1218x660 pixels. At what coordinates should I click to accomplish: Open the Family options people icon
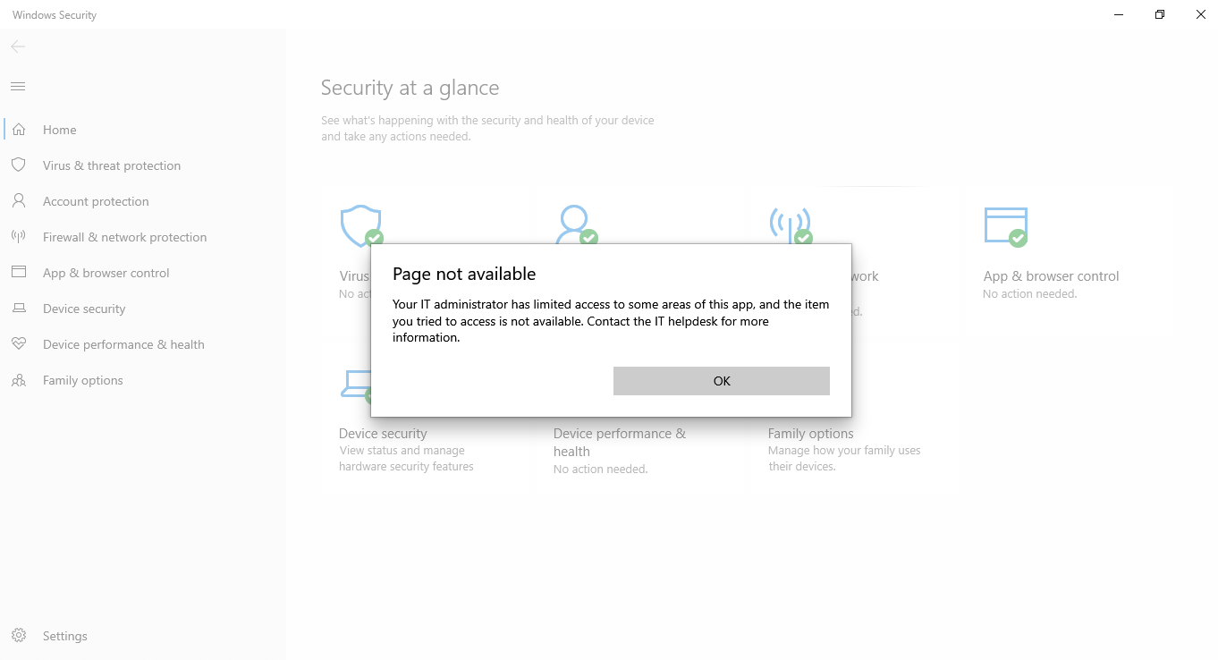point(18,380)
